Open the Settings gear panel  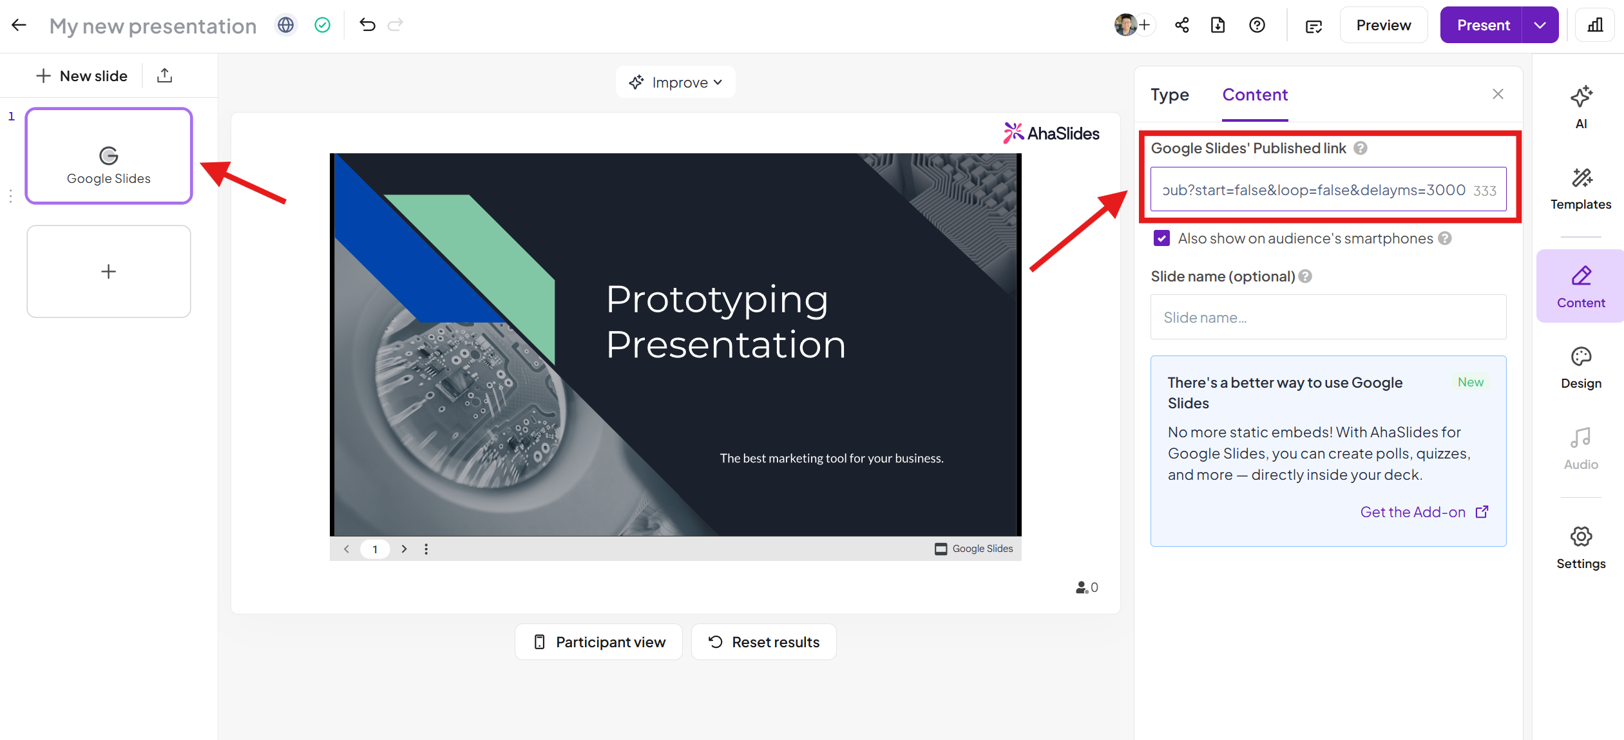(1580, 547)
